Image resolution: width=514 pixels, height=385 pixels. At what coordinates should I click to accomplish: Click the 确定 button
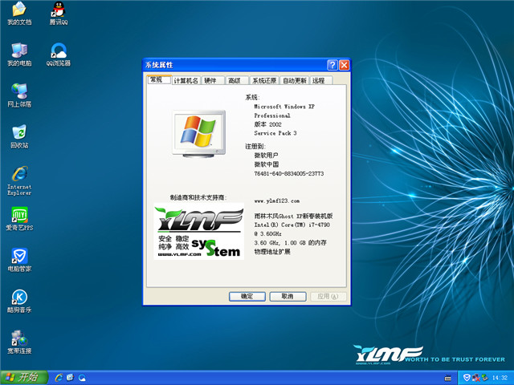247,296
